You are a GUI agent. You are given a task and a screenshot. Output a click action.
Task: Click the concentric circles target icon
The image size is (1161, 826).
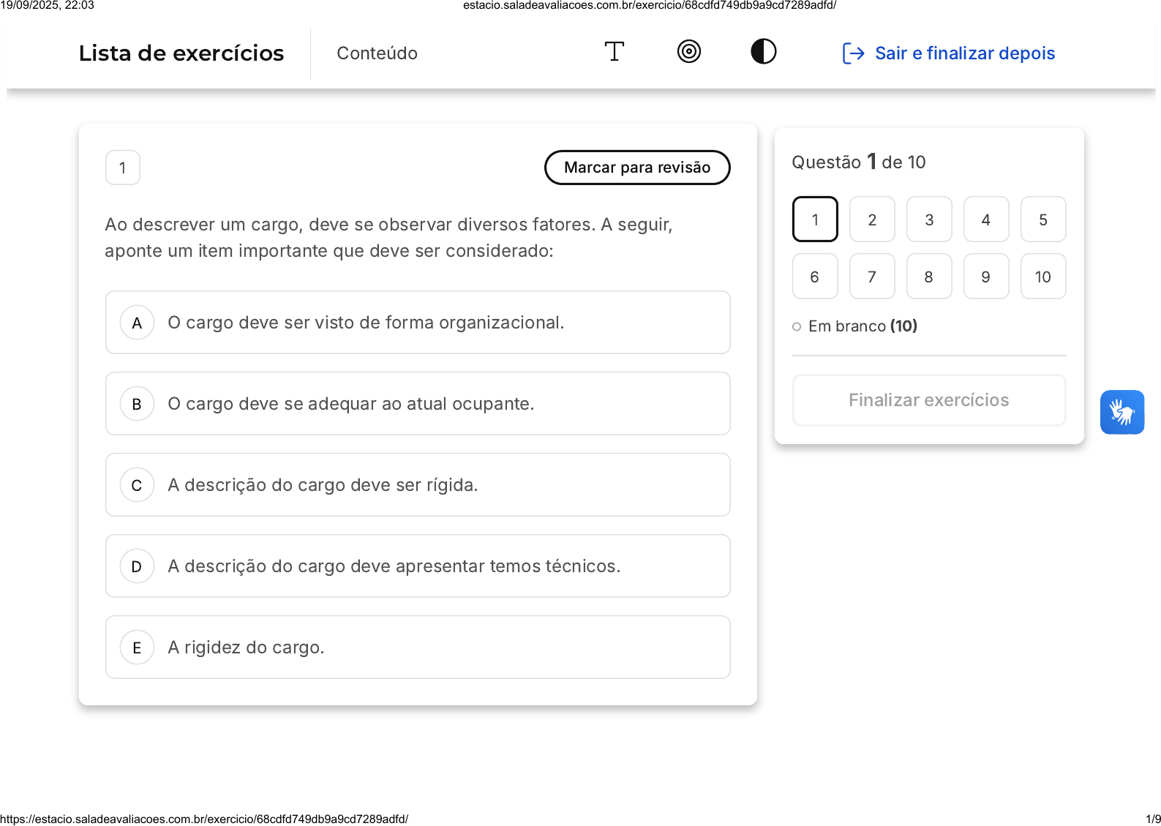[688, 52]
